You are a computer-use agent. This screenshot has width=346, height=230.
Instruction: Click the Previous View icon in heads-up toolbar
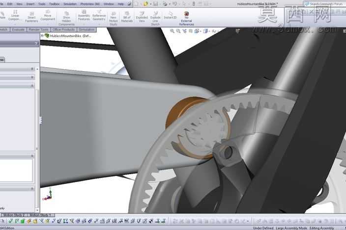184,31
